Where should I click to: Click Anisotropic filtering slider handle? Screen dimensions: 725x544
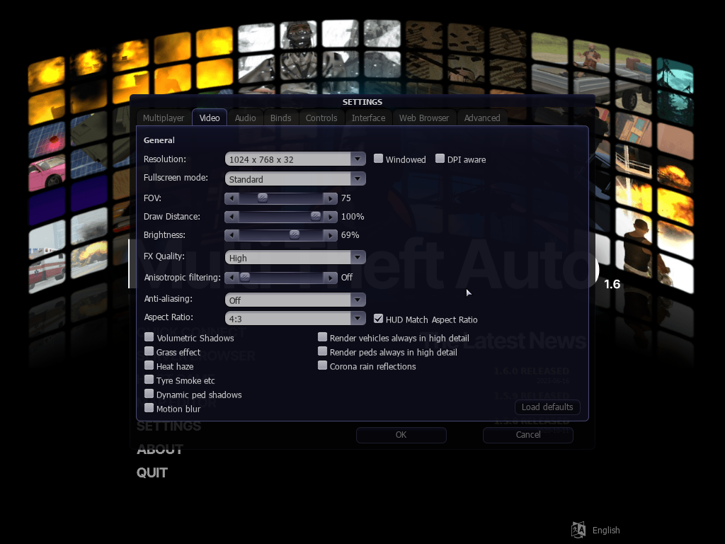click(x=245, y=278)
